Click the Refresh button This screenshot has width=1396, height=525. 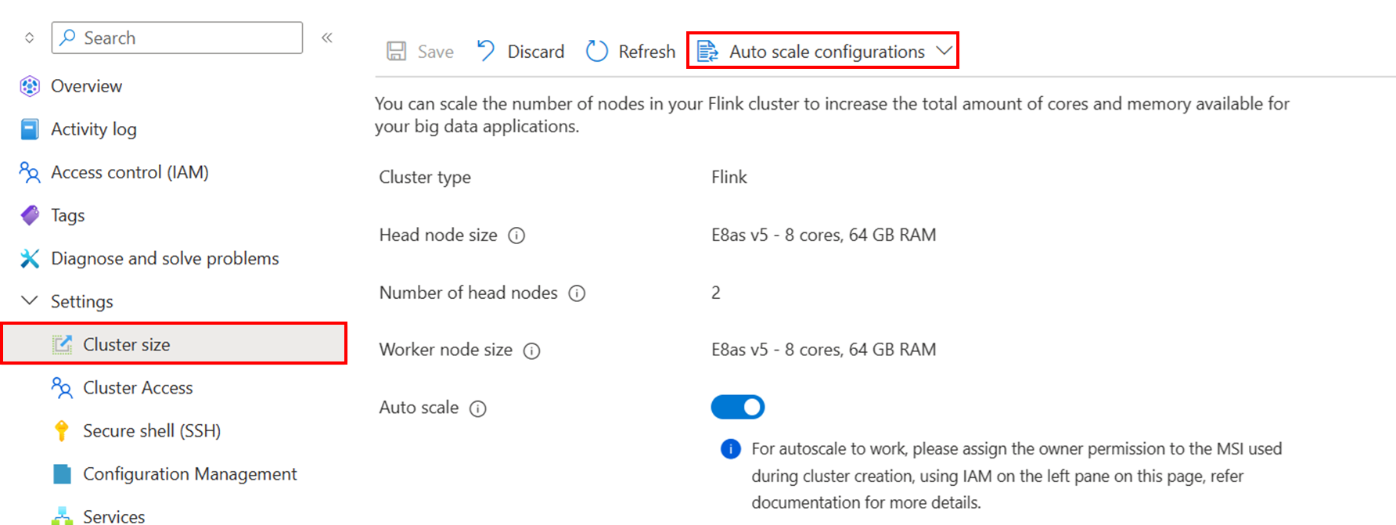click(631, 52)
